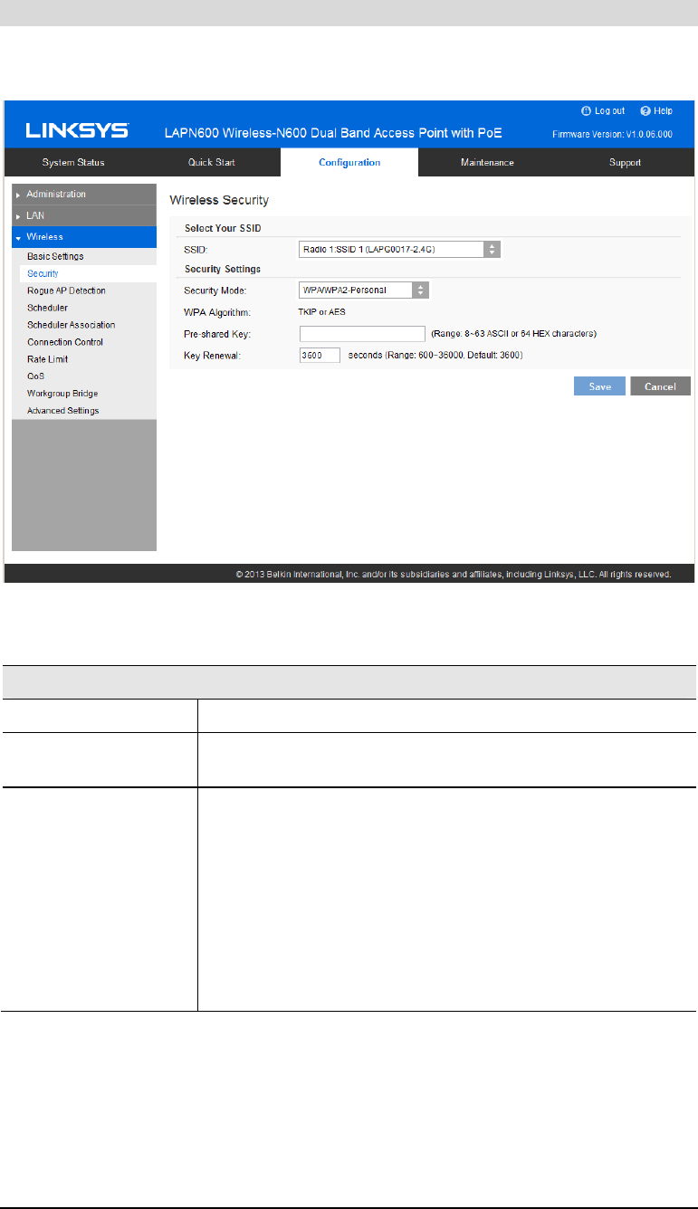Viewport: 698px width, 1209px height.
Task: Click the Belkin copyright footer text
Action: (453, 574)
